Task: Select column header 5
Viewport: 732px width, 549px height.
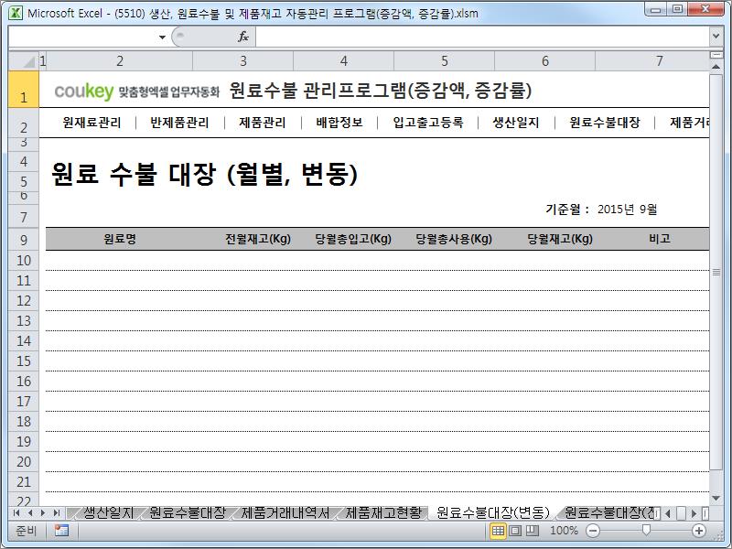Action: [x=445, y=61]
